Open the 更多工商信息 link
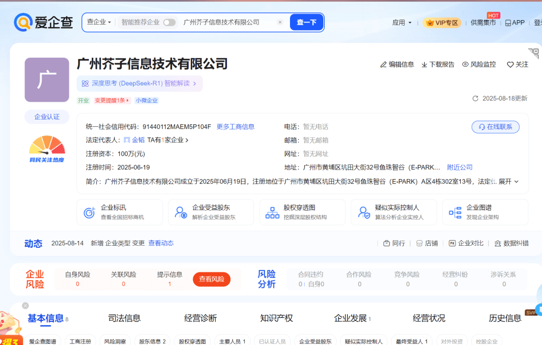 click(x=235, y=127)
